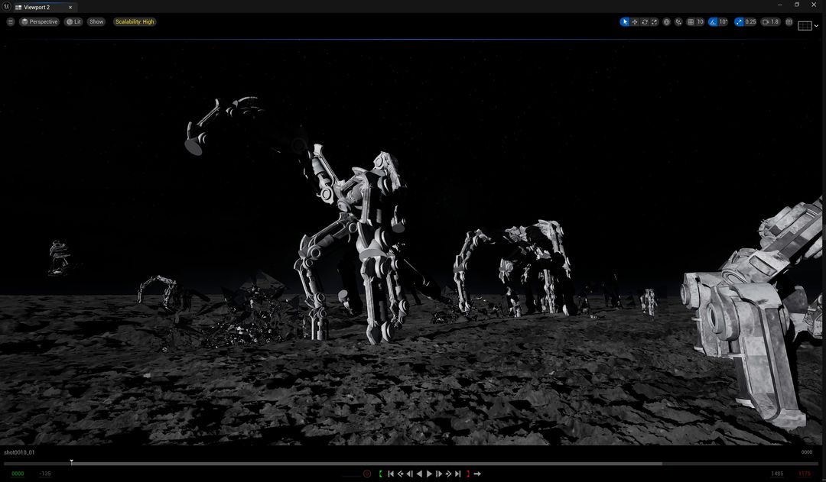
Task: Toggle scale snapping
Action: (x=739, y=22)
